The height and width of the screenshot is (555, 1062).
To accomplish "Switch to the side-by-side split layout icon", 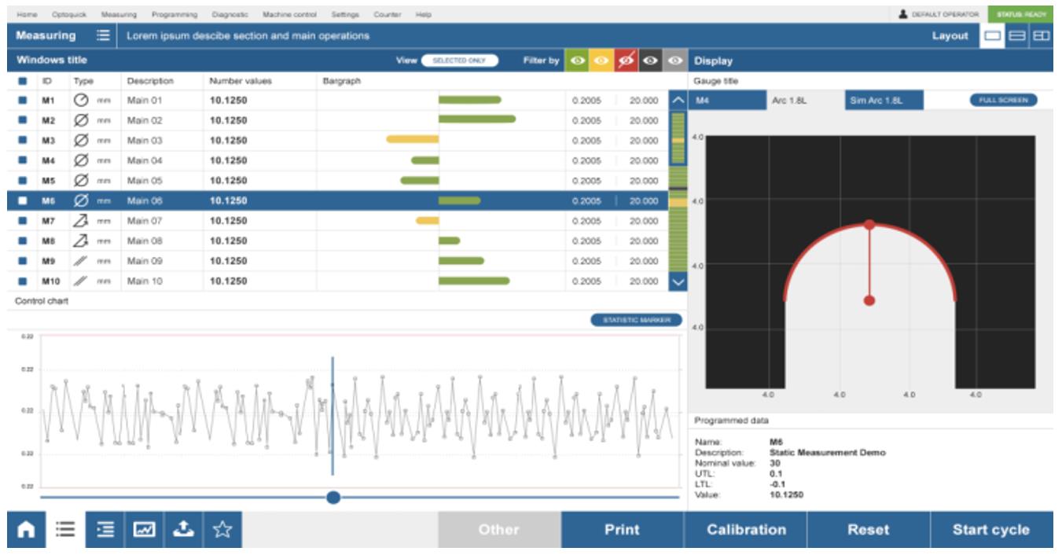I will coord(1041,35).
